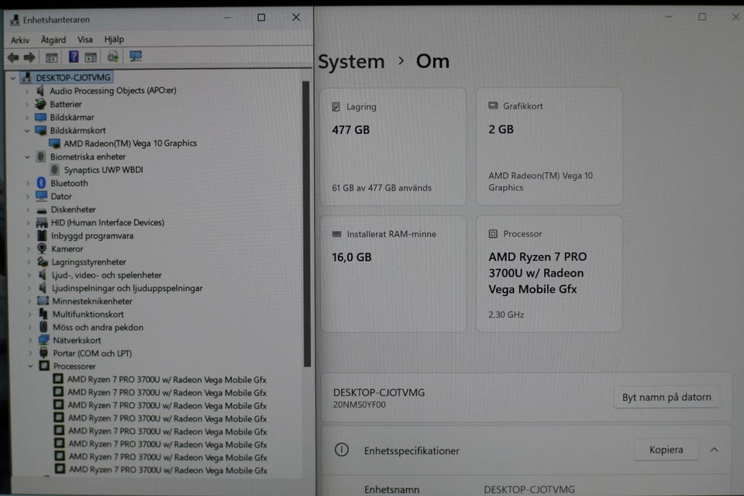Click the Kameror camera icon

point(42,248)
